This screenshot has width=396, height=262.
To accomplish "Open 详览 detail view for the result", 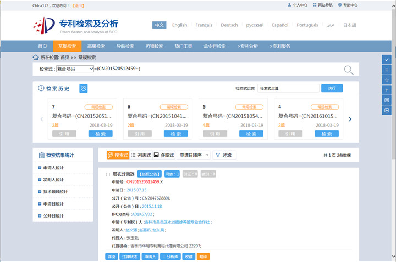I will tap(111, 257).
